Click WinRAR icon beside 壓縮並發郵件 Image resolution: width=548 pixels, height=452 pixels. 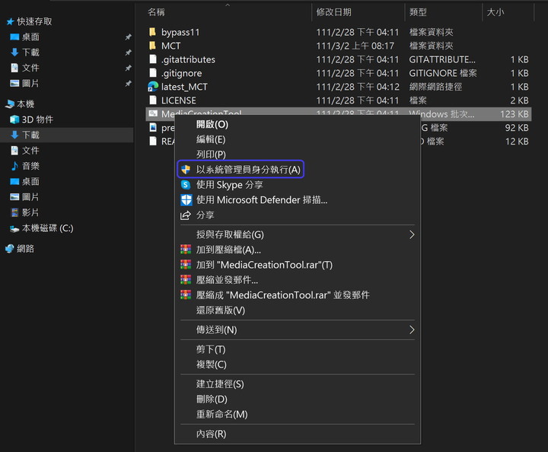pyautogui.click(x=186, y=280)
